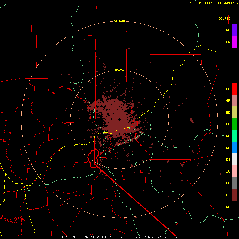Click the BI legend label

[228, 195]
